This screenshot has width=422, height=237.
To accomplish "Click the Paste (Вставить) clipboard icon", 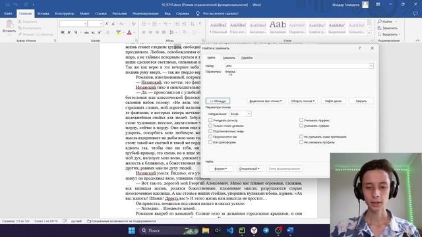I will coord(9,24).
